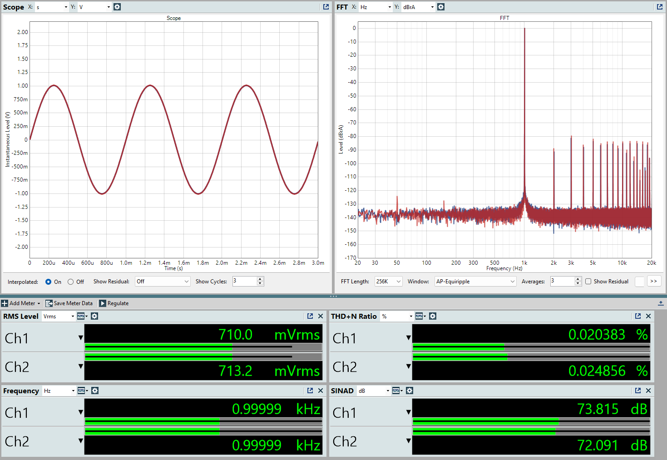
Task: Expand the FFT Length 256K dropdown
Action: (388, 282)
